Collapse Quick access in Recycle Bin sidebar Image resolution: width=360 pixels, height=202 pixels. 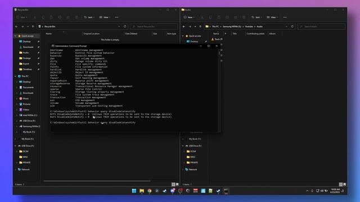tap(16, 36)
